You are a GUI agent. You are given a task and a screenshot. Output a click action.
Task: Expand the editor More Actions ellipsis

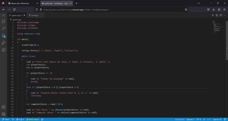click(x=225, y=15)
